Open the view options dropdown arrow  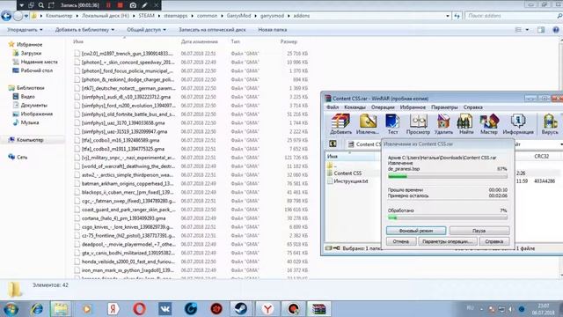tap(527, 30)
